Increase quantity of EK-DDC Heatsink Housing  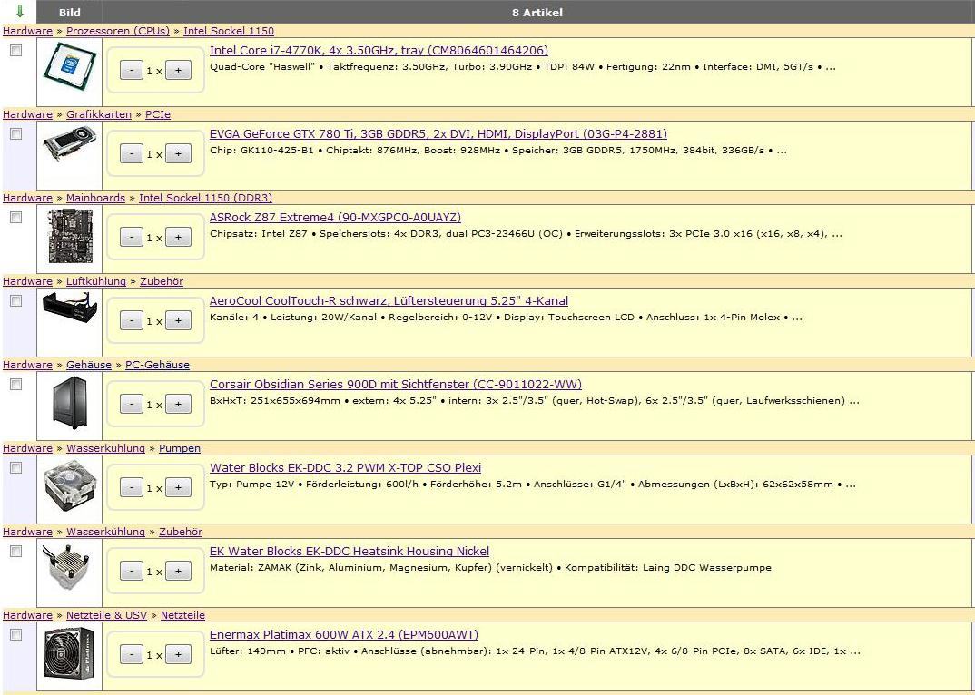[x=178, y=572]
